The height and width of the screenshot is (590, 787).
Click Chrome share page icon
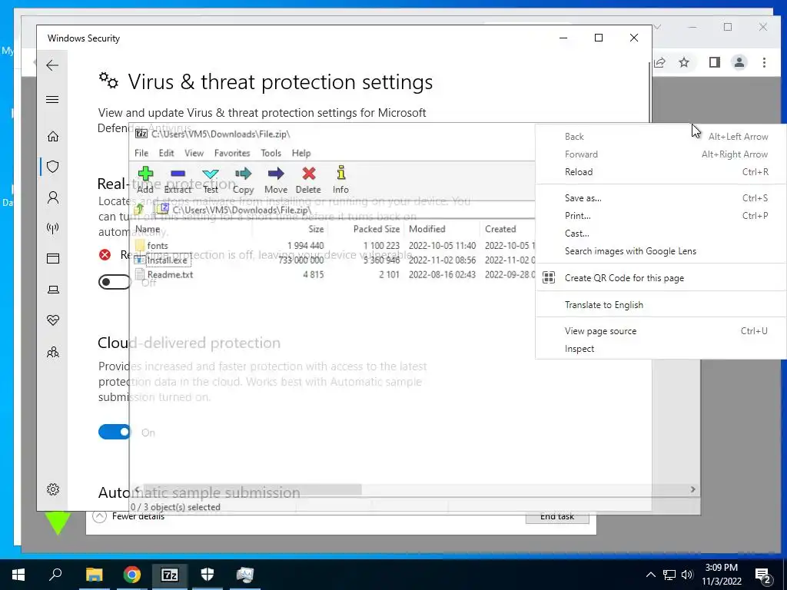click(x=660, y=62)
